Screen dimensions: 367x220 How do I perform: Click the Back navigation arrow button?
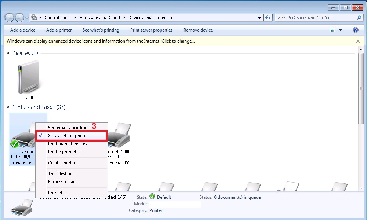point(10,18)
